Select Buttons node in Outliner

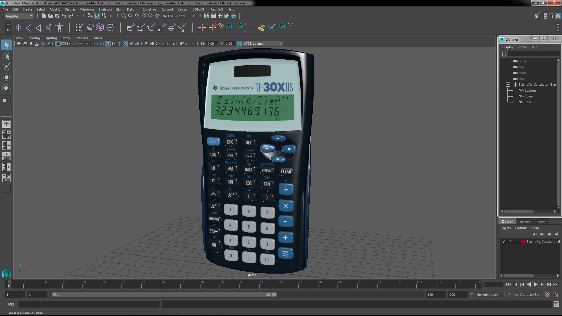[530, 90]
